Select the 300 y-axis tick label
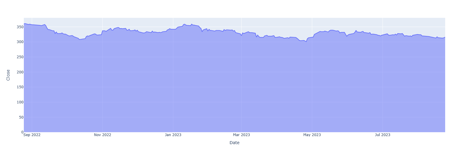469x156 pixels. pos(20,42)
